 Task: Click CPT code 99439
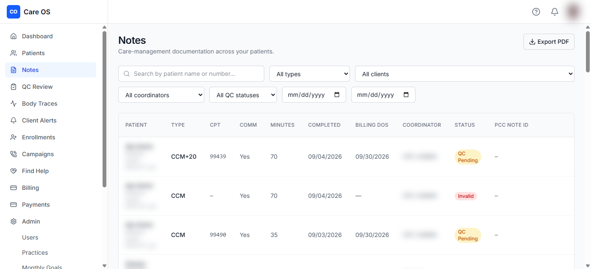pyautogui.click(x=218, y=157)
